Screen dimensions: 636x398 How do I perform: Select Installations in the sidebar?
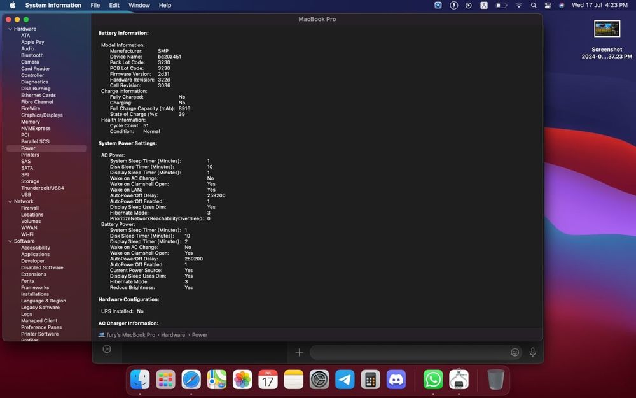tap(35, 294)
